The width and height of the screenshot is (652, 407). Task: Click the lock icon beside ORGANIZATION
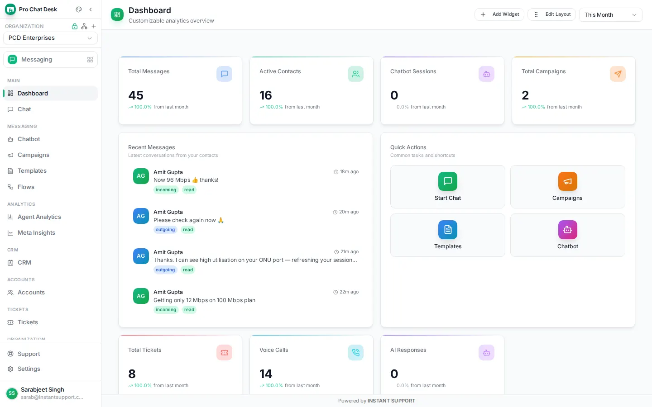pos(75,26)
